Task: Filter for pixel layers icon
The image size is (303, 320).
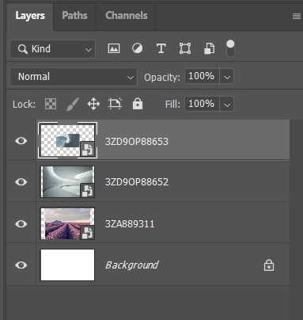Action: [114, 48]
